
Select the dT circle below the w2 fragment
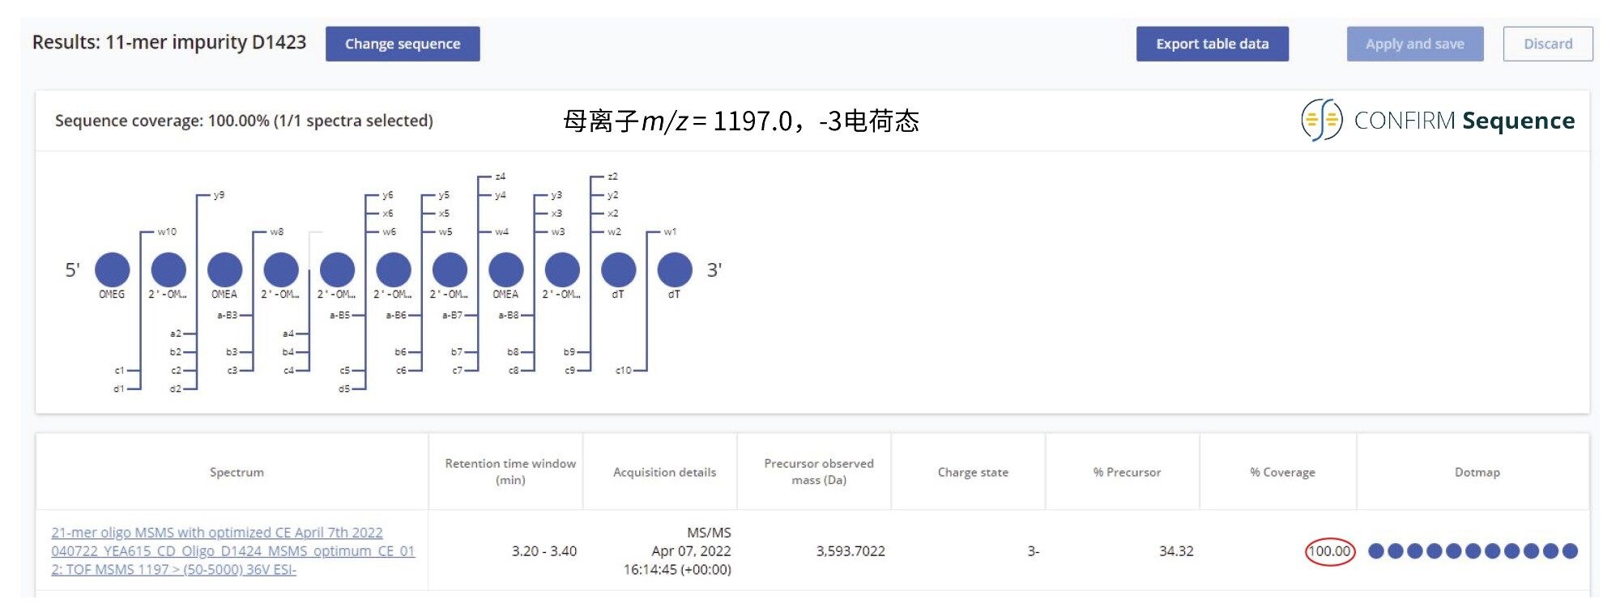click(x=618, y=270)
